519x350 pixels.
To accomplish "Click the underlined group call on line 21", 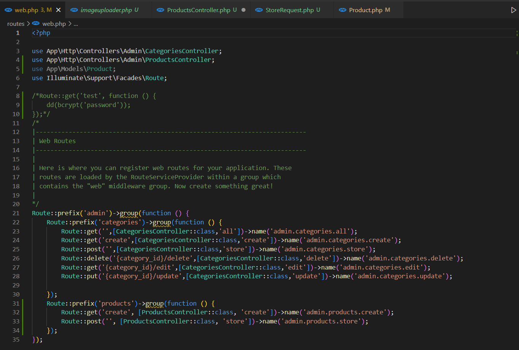I will tap(129, 213).
